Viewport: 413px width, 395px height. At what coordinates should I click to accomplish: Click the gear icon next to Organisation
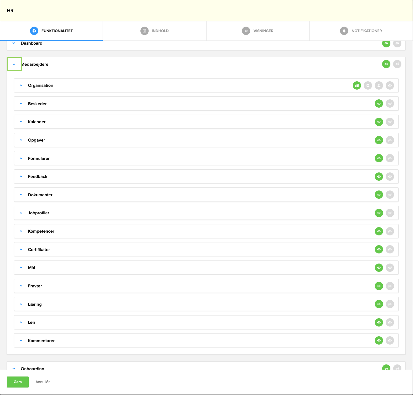(368, 85)
